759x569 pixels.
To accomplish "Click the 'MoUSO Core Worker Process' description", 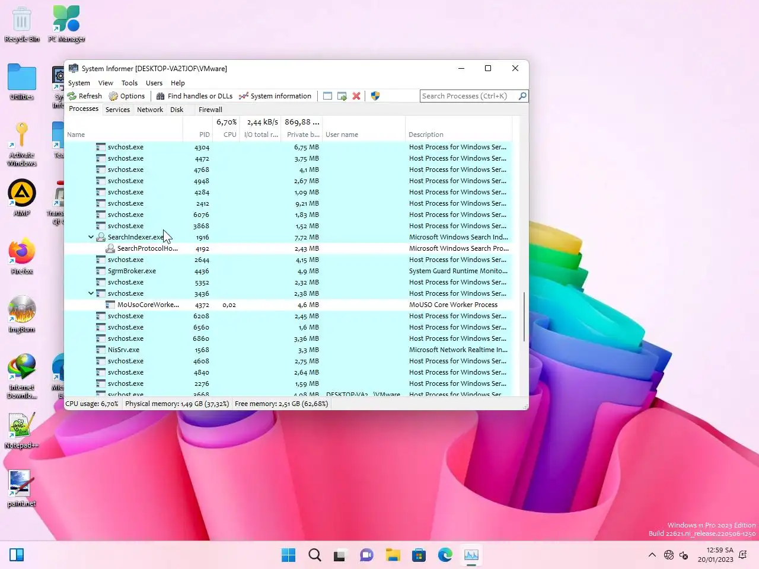I will (x=453, y=305).
